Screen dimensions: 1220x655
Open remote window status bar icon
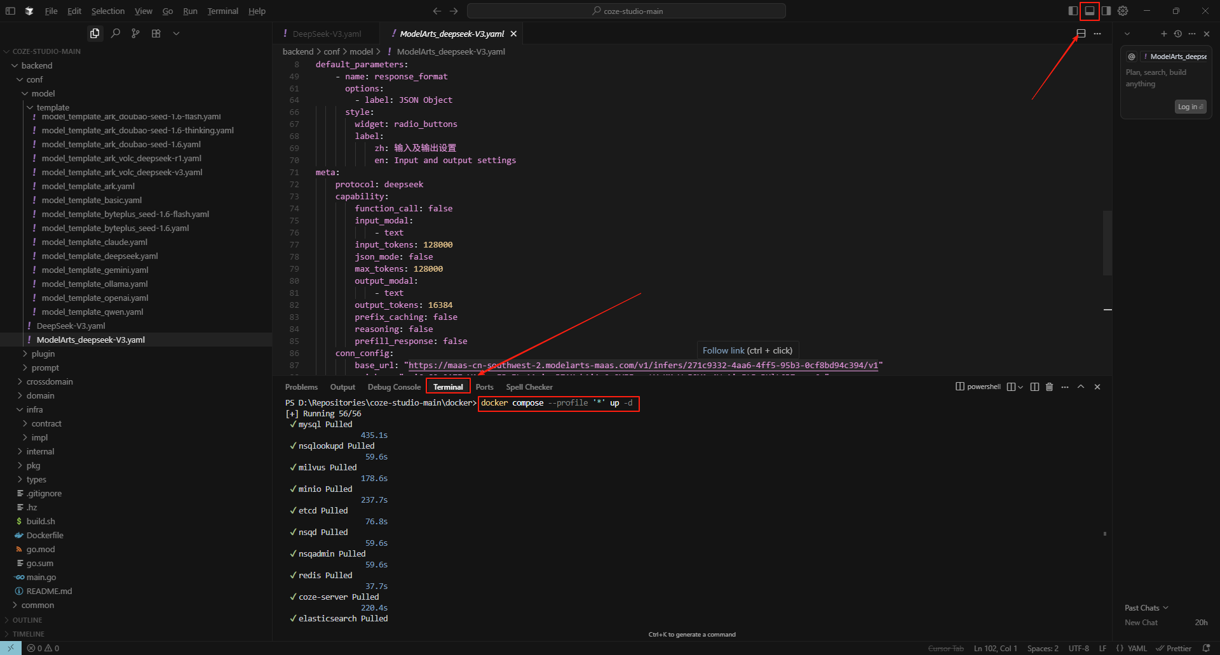pos(11,648)
